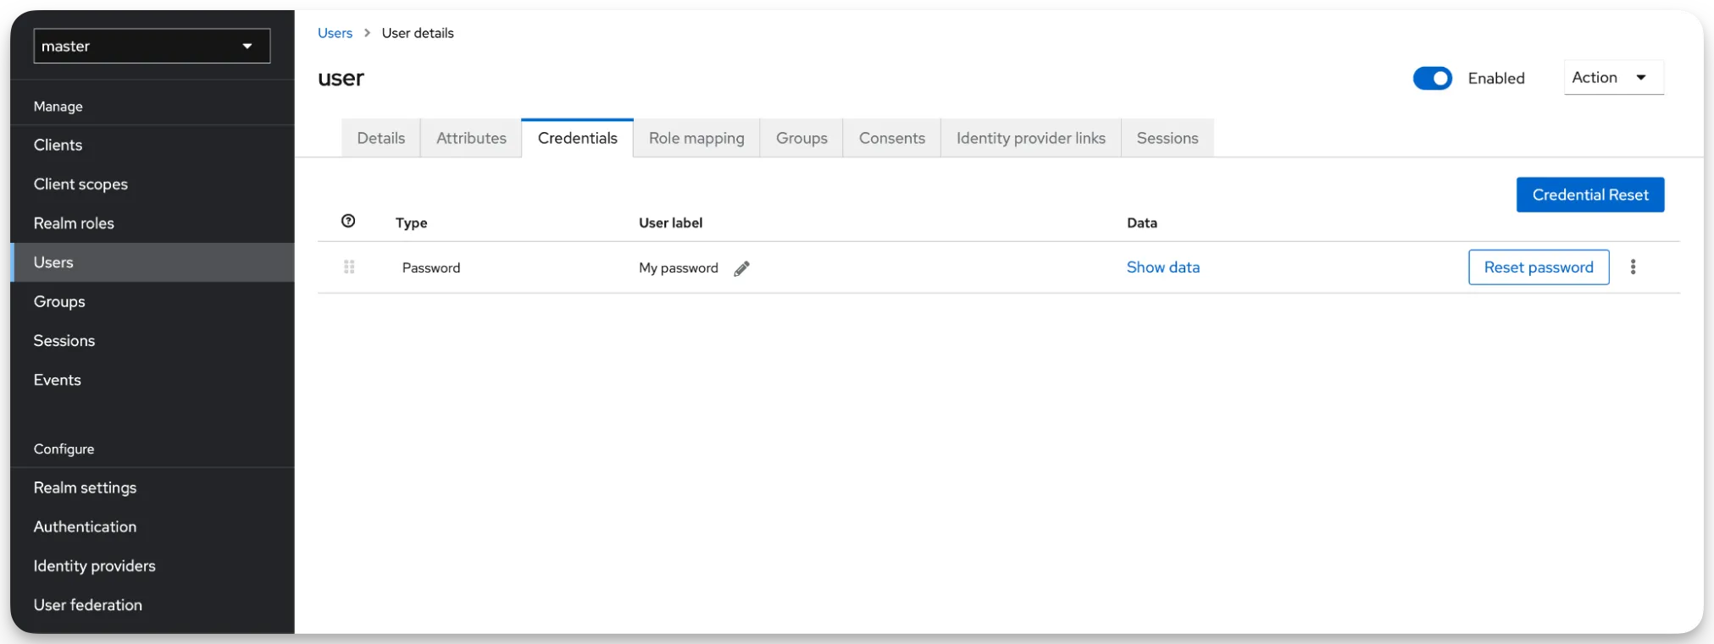Image resolution: width=1714 pixels, height=644 pixels.
Task: Navigate to Users breadcrumb link
Action: point(335,33)
